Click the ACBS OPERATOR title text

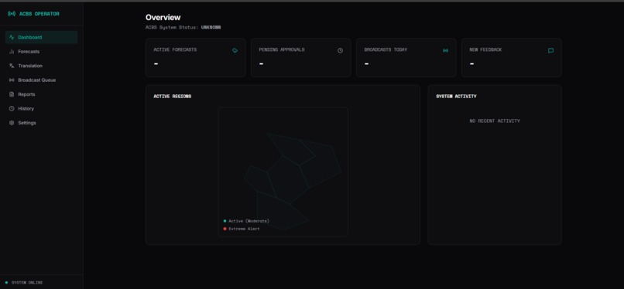39,14
